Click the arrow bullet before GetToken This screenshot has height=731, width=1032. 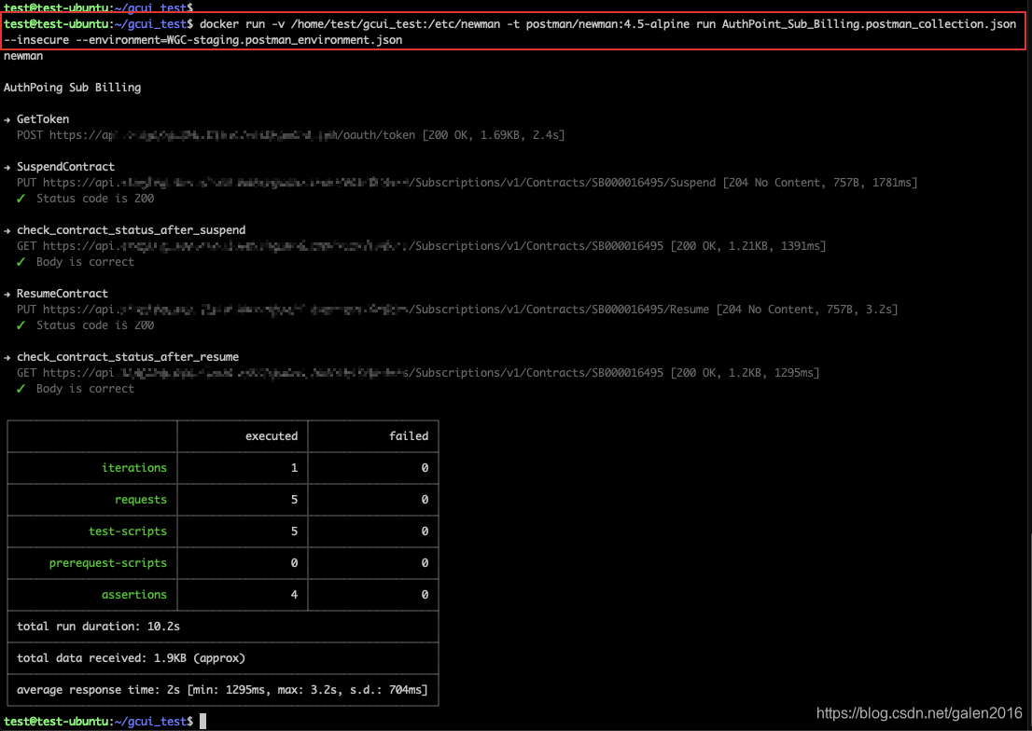click(x=7, y=119)
